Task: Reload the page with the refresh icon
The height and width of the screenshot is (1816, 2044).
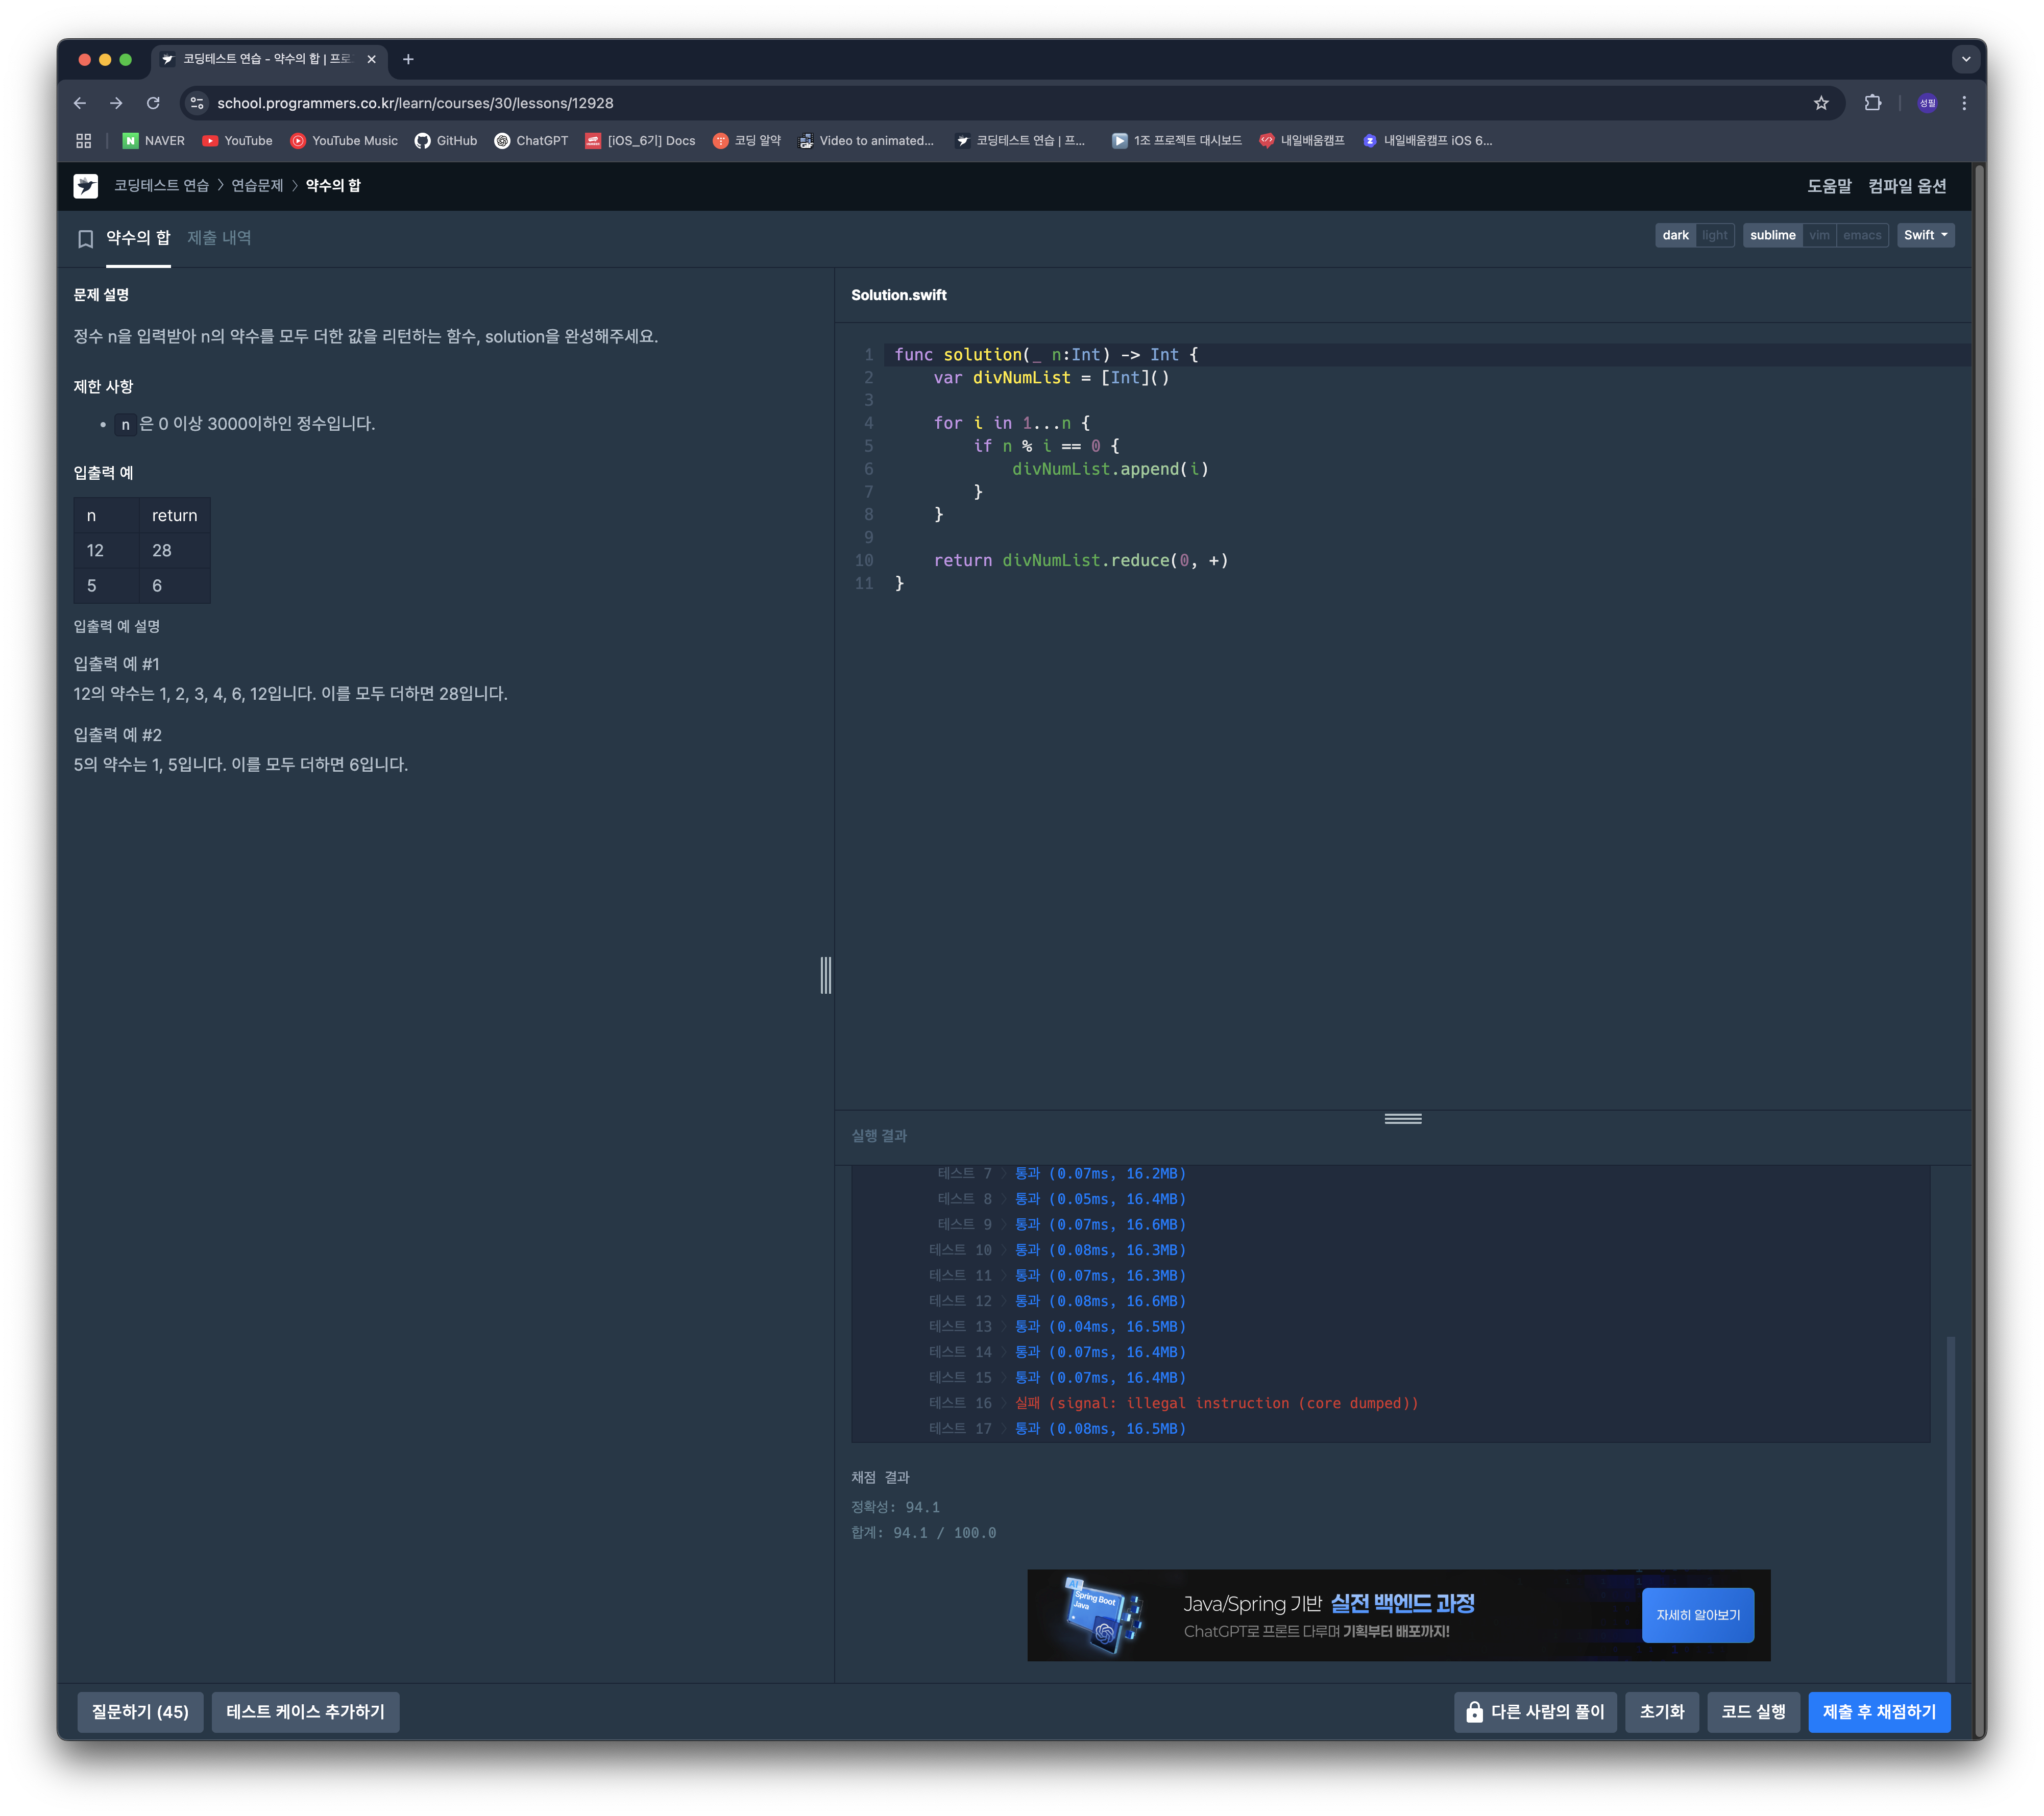Action: pyautogui.click(x=153, y=103)
